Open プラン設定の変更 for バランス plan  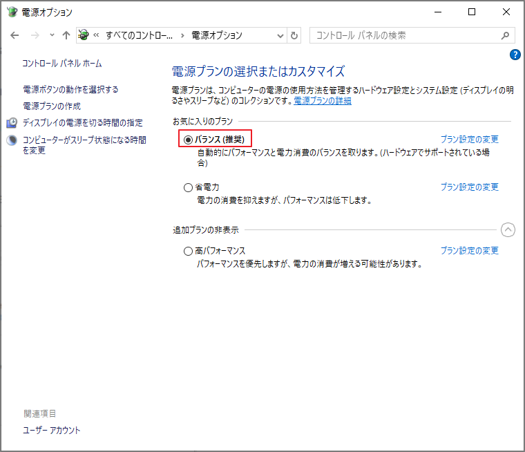click(x=470, y=139)
